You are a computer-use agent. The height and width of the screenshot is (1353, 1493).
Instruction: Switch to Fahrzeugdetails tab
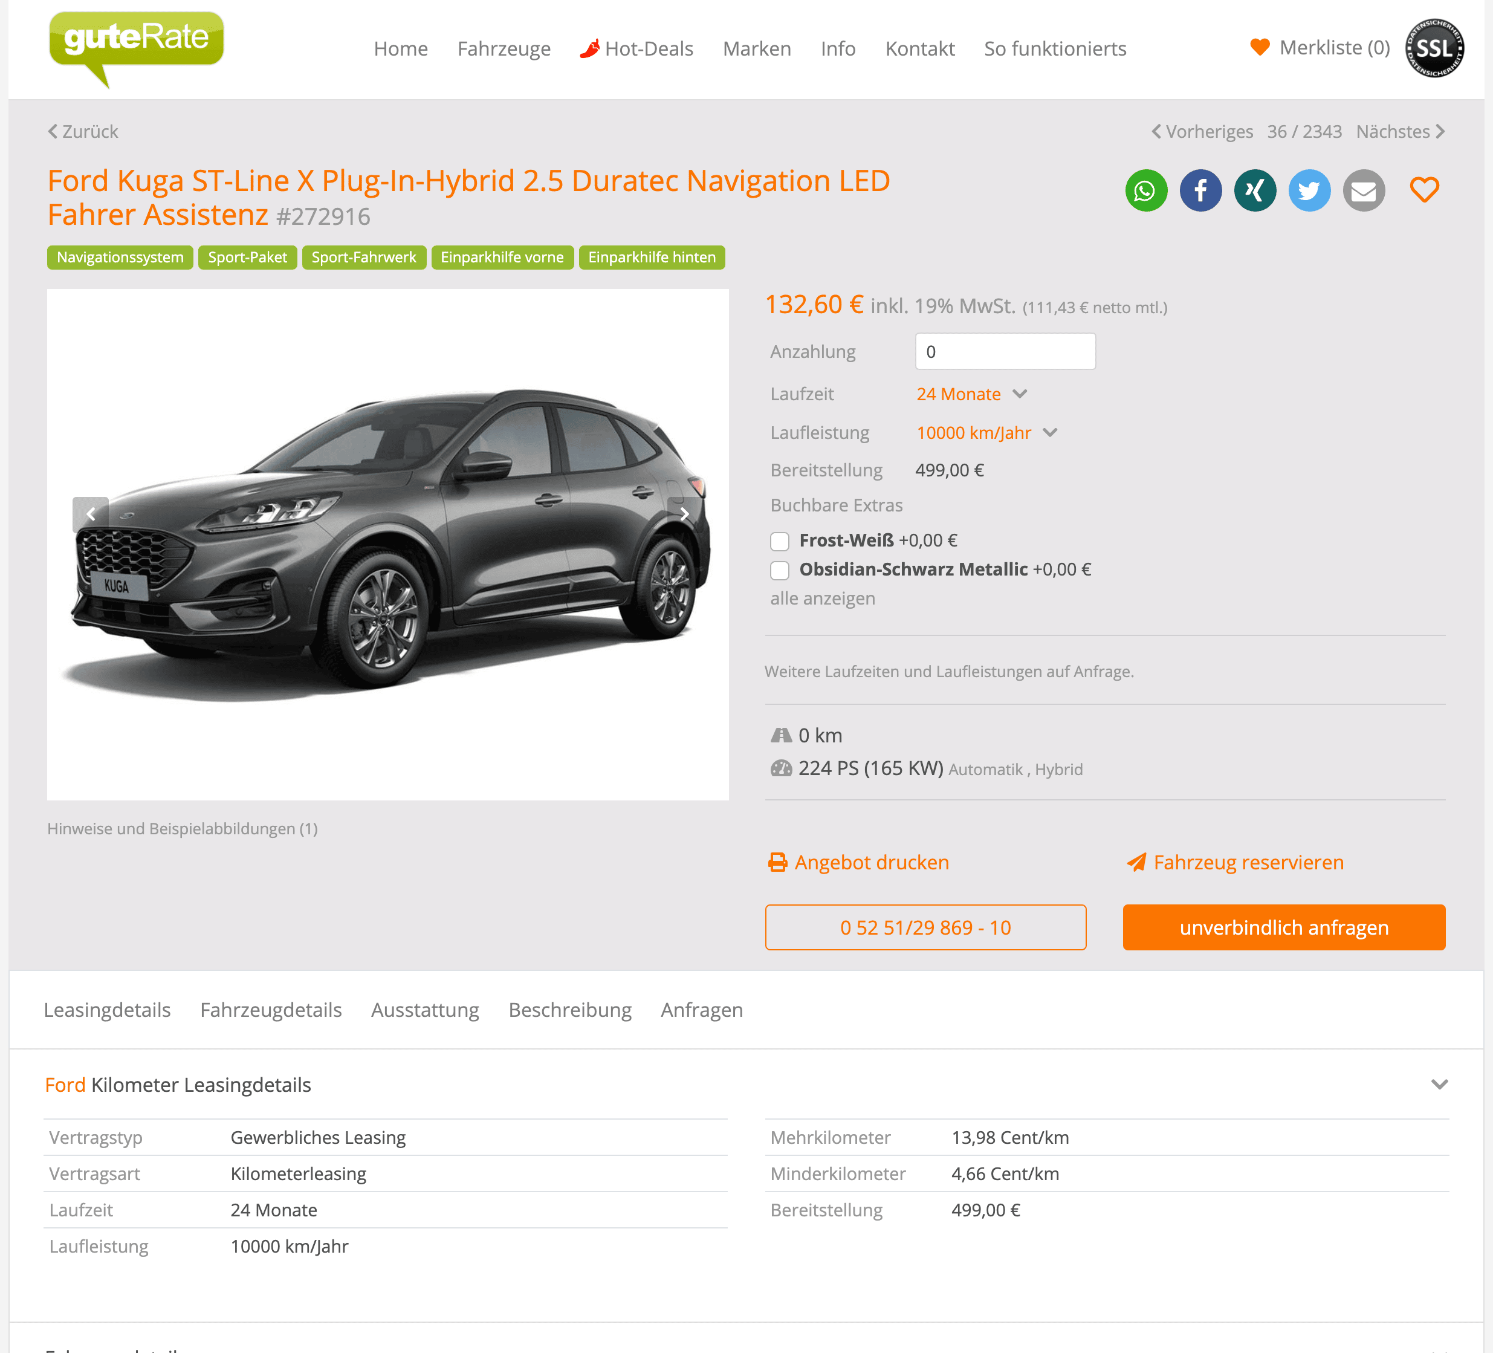point(271,1010)
